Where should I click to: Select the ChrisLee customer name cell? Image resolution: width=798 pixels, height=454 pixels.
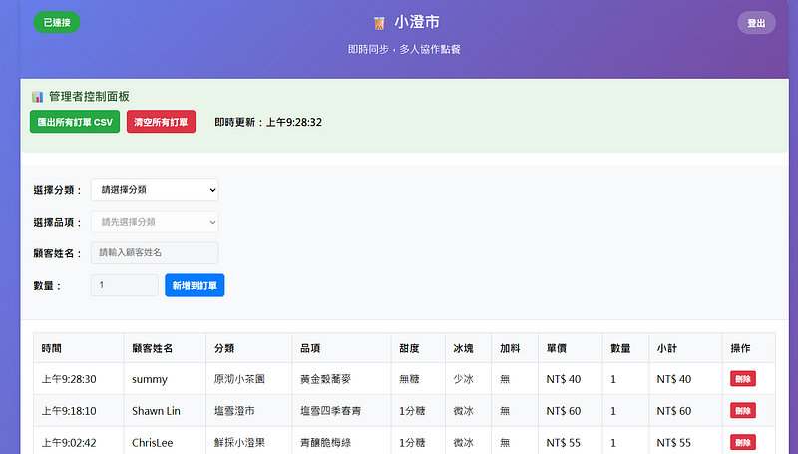pos(165,441)
